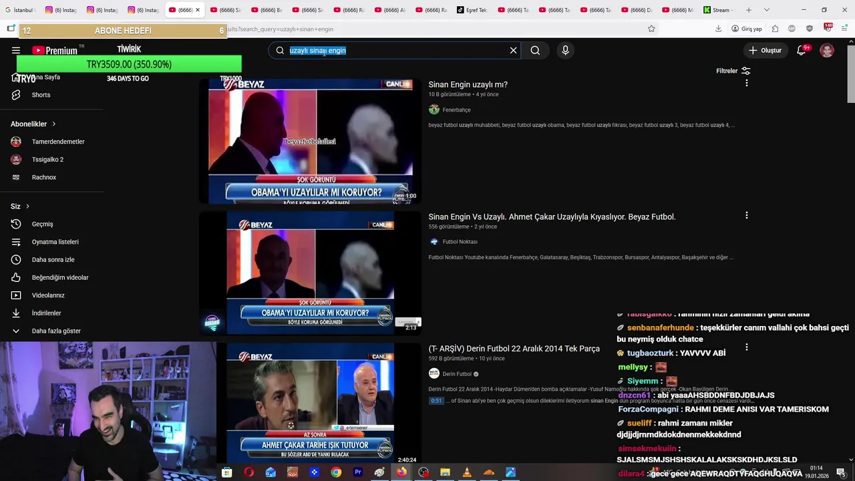Open options for 'Sinan Engin Vs Uzaylı' video

tap(746, 215)
